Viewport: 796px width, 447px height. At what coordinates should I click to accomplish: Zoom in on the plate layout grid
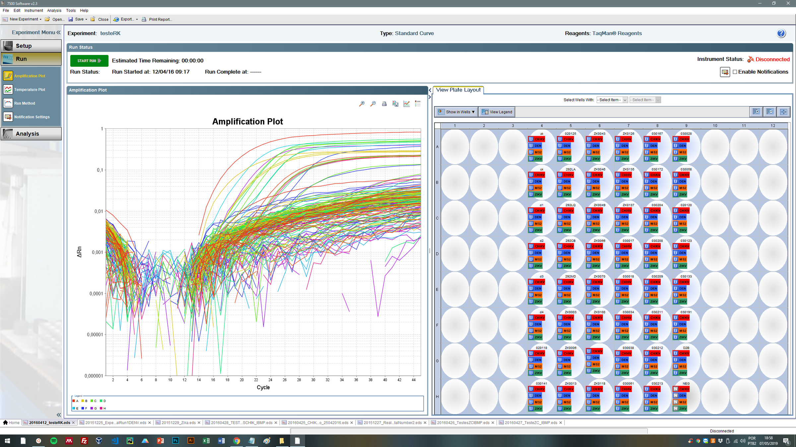(x=756, y=112)
